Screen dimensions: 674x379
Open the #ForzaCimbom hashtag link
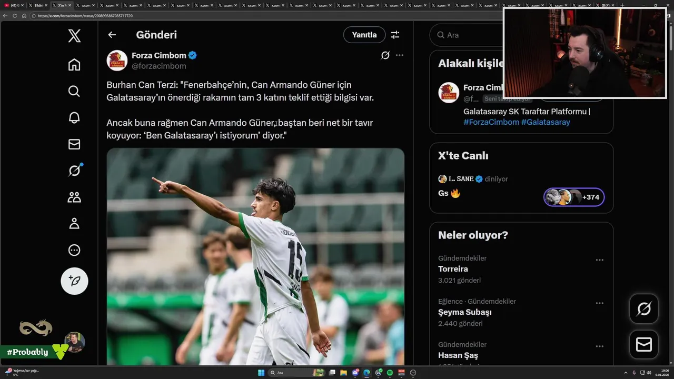coord(491,122)
